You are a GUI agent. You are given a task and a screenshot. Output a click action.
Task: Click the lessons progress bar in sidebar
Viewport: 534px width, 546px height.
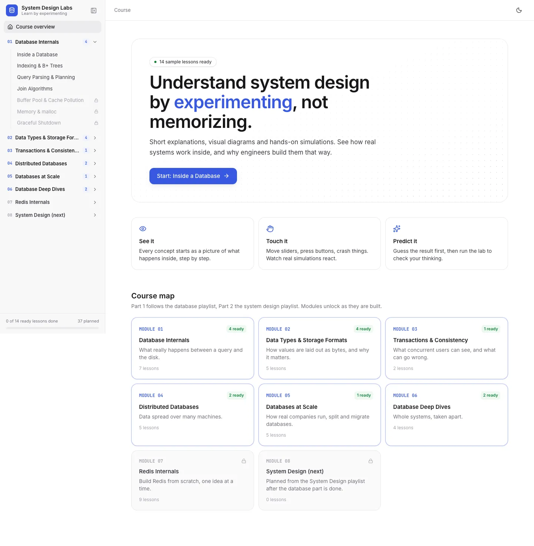[x=52, y=328]
